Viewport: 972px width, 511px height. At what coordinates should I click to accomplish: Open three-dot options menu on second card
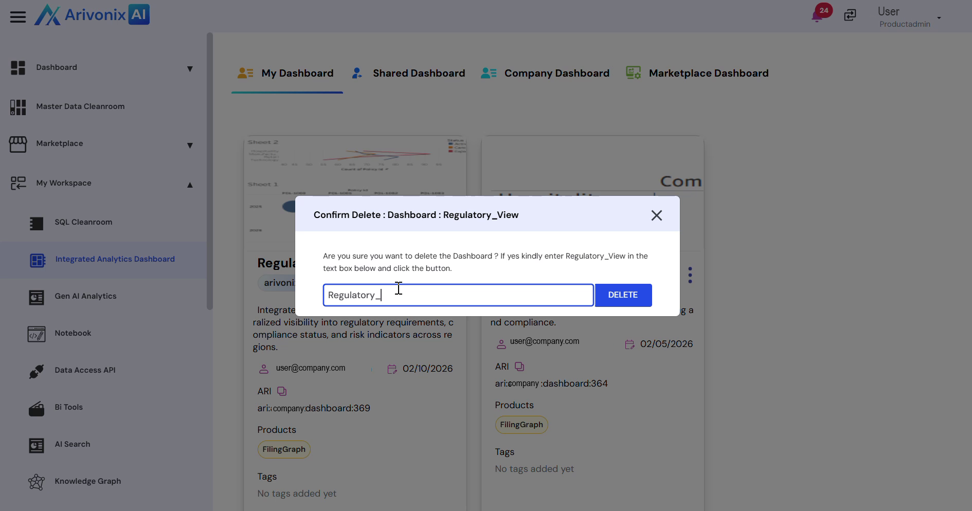(690, 275)
